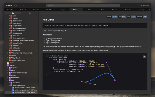Image resolution: width=155 pixels, height=97 pixels.
Task: Select the Swipe Actions protocol icon
Action: click(x=11, y=26)
